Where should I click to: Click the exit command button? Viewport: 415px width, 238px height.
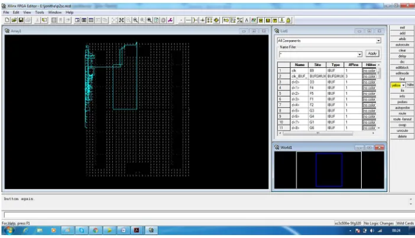click(403, 28)
